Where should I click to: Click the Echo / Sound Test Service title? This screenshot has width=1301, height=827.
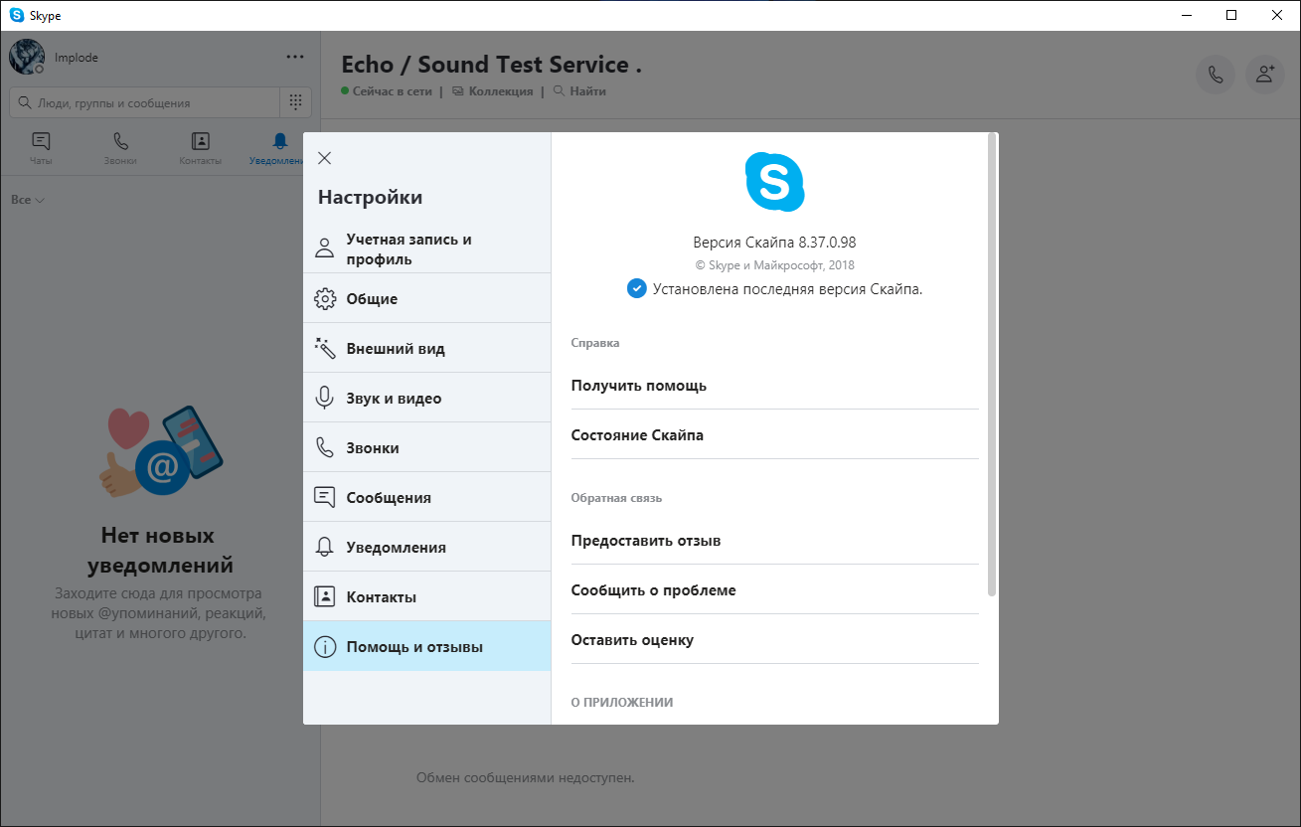491,65
